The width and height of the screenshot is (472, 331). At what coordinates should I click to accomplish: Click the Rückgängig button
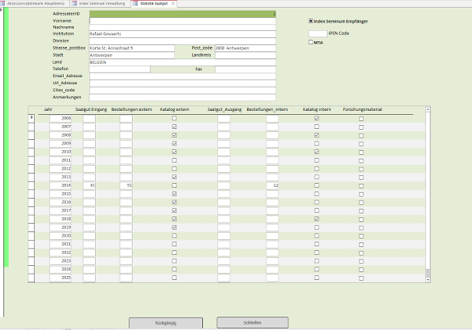(x=162, y=322)
